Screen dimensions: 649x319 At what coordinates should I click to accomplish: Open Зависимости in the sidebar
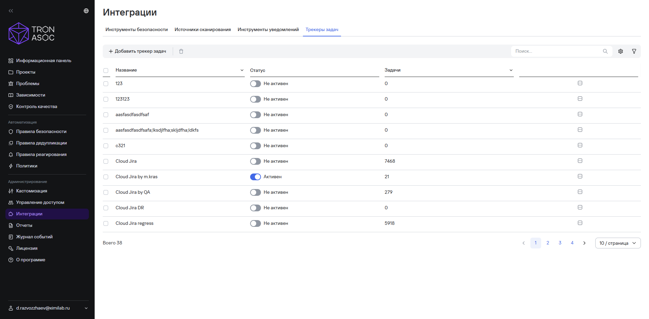pyautogui.click(x=47, y=95)
